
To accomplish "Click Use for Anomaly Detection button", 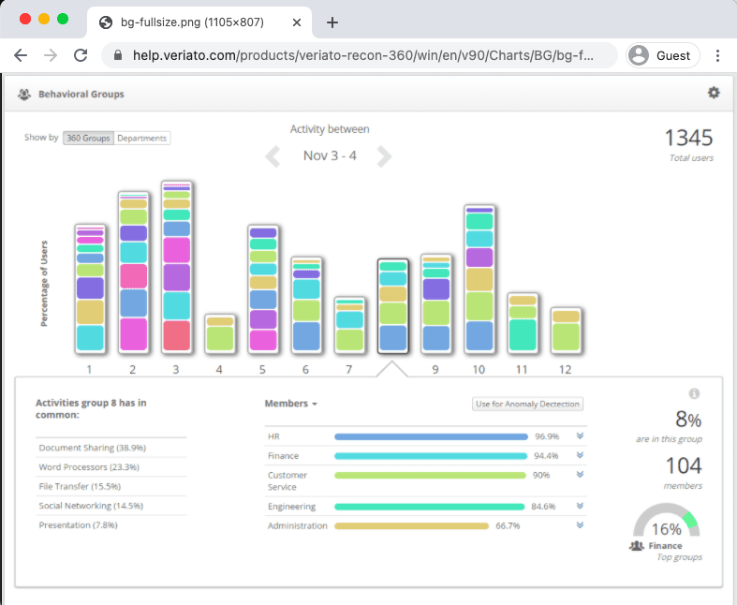I will tap(527, 404).
